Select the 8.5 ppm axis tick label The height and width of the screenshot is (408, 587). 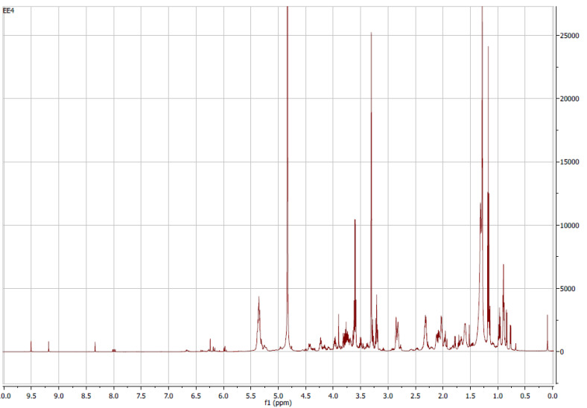coord(86,396)
